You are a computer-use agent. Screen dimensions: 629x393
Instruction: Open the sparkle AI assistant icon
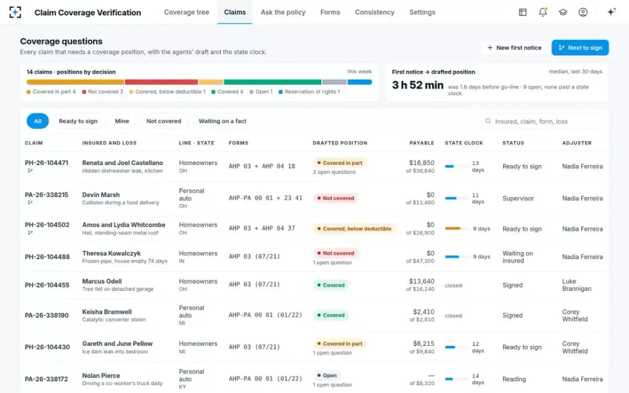click(x=611, y=12)
